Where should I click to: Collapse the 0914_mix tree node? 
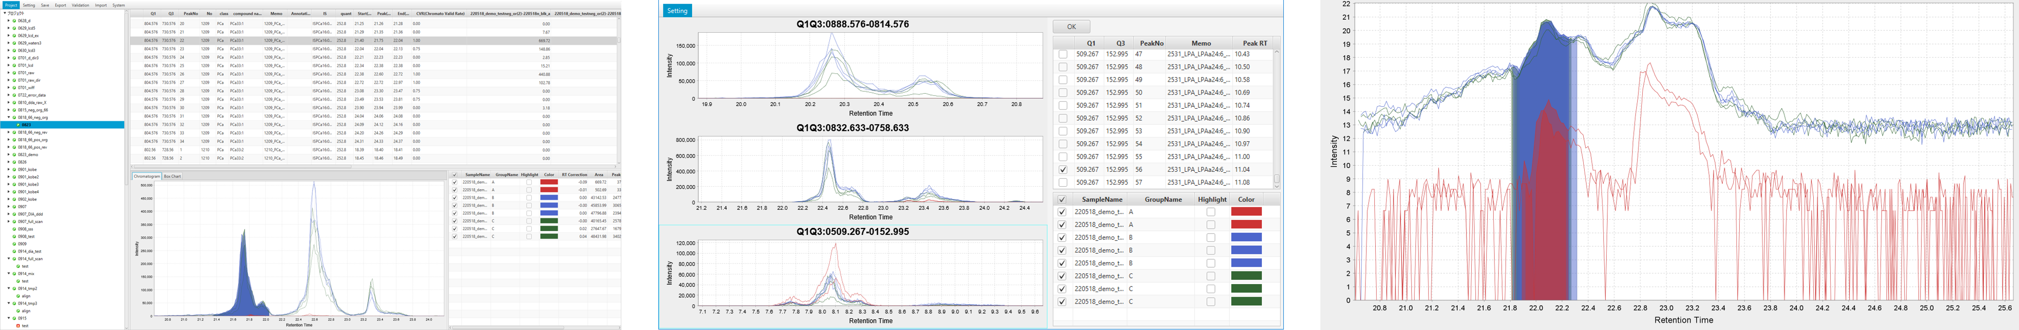8,273
